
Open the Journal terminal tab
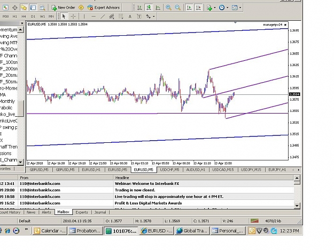(x=100, y=212)
